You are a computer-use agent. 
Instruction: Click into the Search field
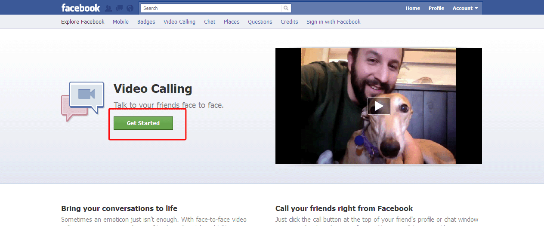[x=211, y=8]
